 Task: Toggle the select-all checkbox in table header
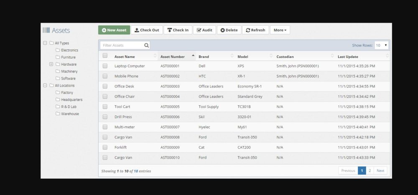(x=105, y=56)
